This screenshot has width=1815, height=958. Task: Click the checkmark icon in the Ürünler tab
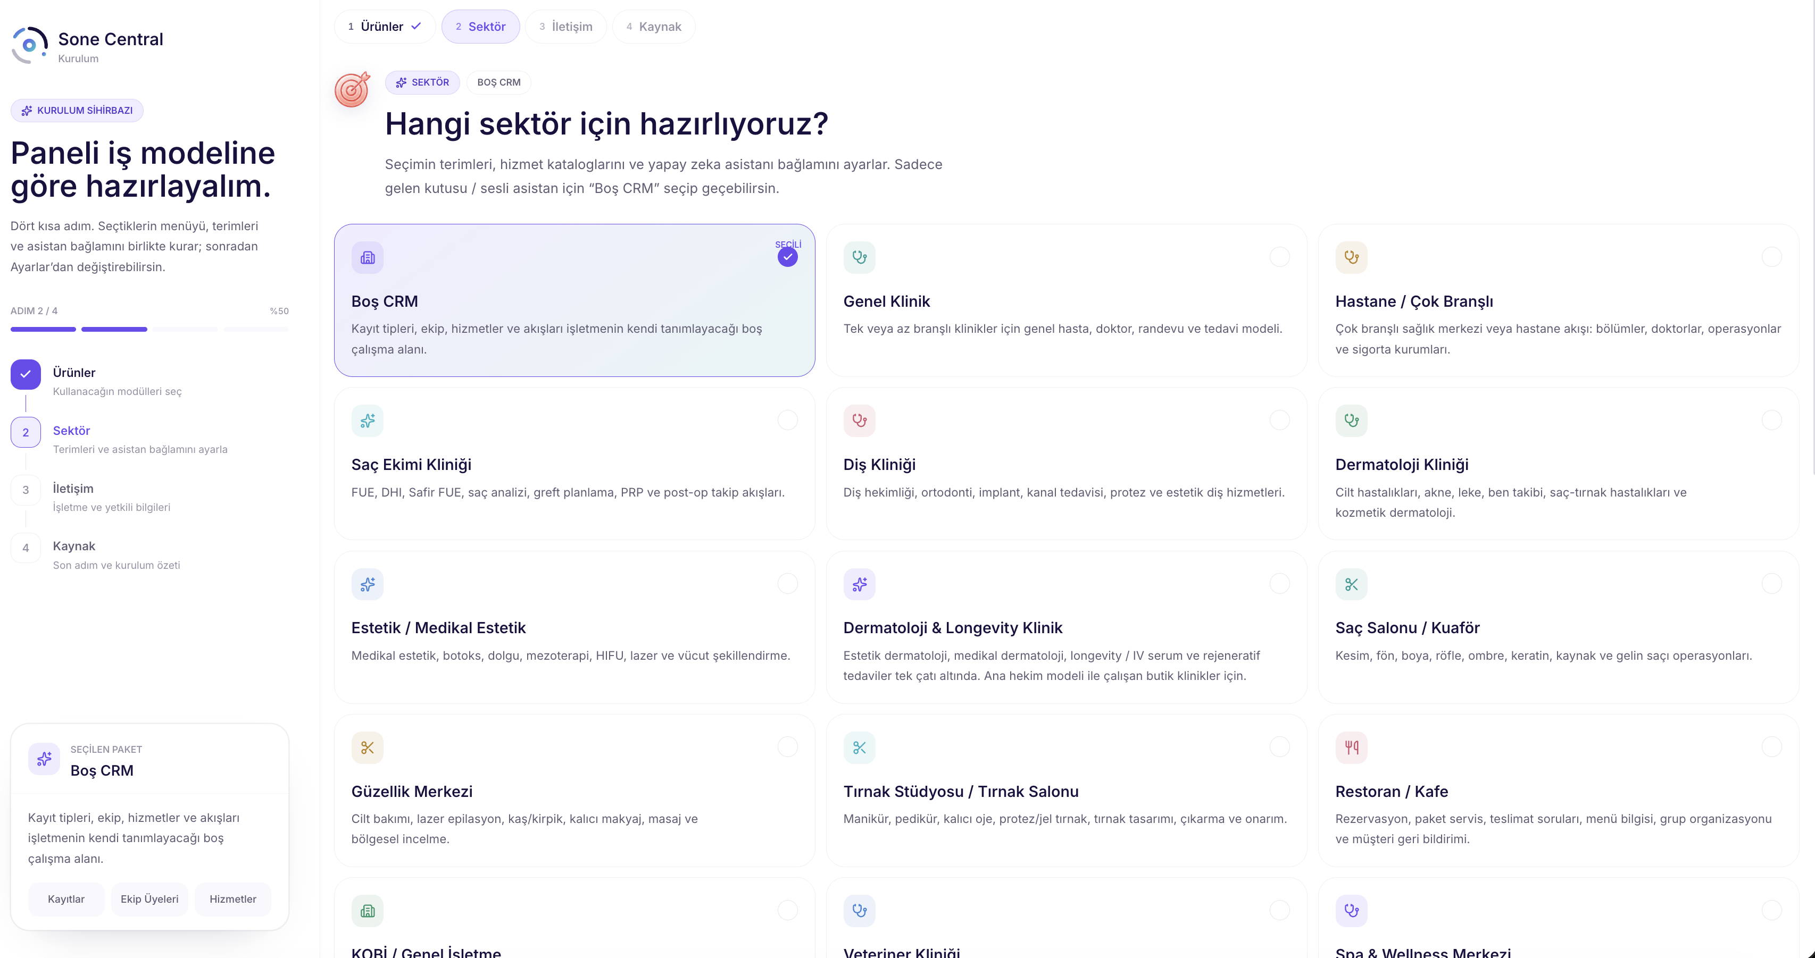[417, 26]
